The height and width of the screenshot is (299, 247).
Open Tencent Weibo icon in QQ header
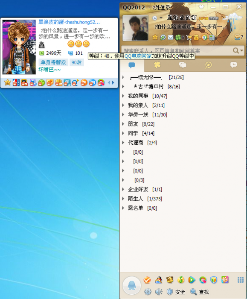click(163, 38)
